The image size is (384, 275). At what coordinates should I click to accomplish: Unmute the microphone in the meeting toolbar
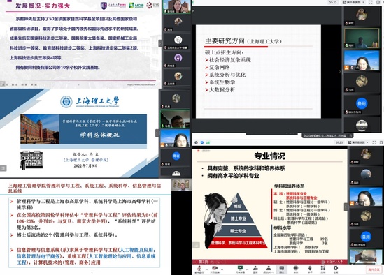[199, 269]
